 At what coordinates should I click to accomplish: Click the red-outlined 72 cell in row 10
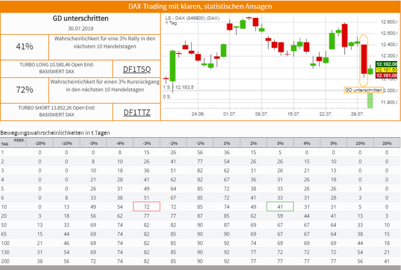(x=146, y=207)
